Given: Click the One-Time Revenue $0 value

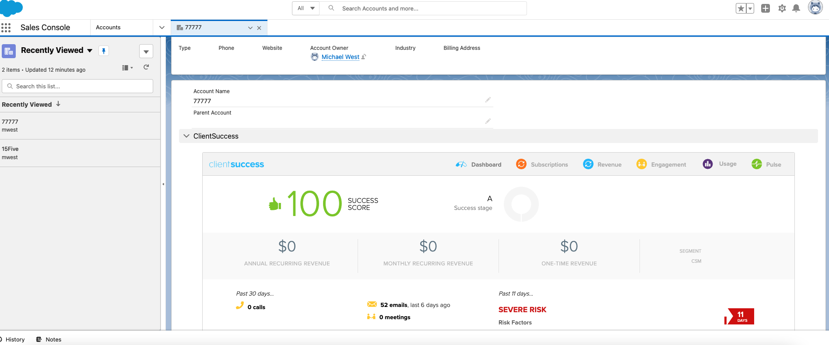Looking at the screenshot, I should coord(569,246).
